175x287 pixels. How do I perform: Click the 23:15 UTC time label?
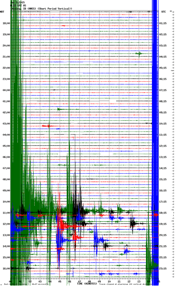(x=163, y=269)
